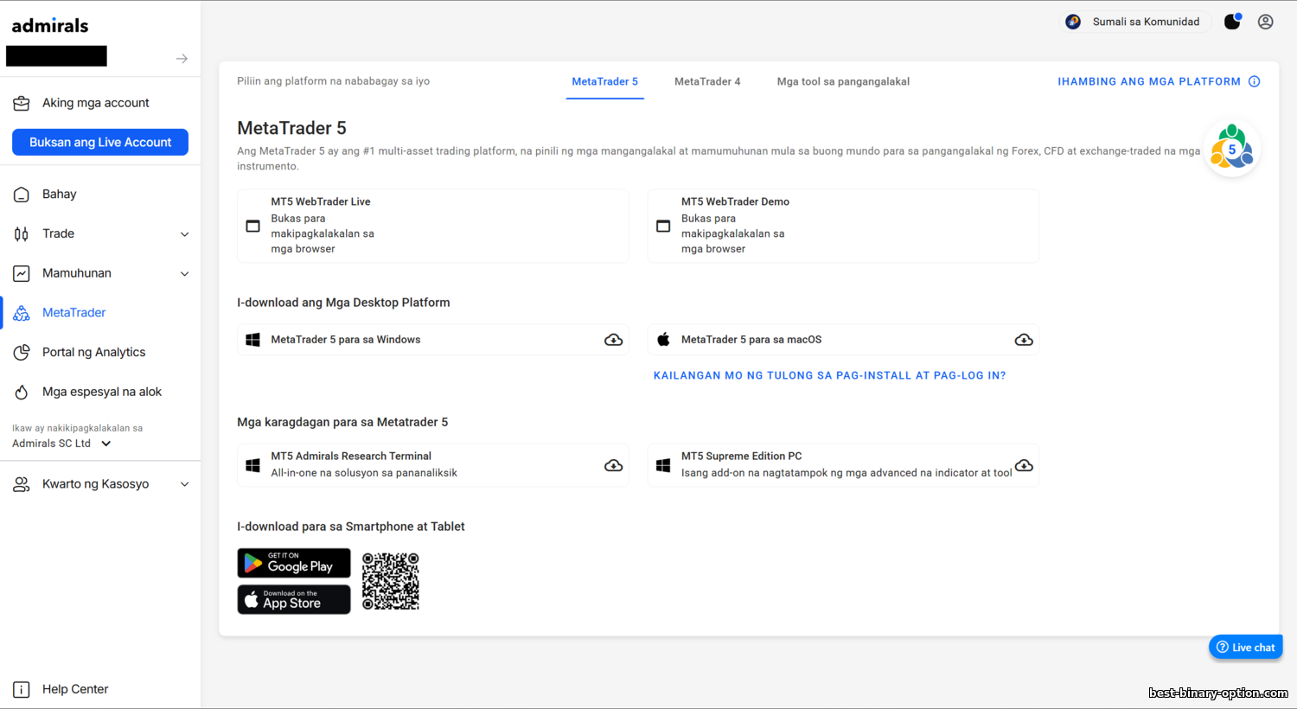Open the user profile icon in header
This screenshot has width=1297, height=709.
pos(1265,22)
